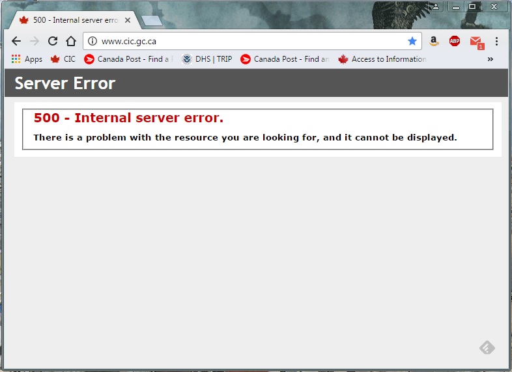Open a new browser tab
The height and width of the screenshot is (372, 512).
coord(151,21)
